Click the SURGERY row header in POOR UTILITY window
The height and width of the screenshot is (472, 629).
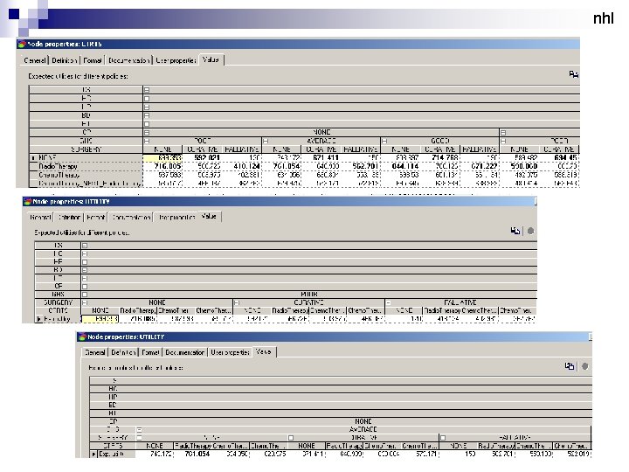[x=59, y=302]
